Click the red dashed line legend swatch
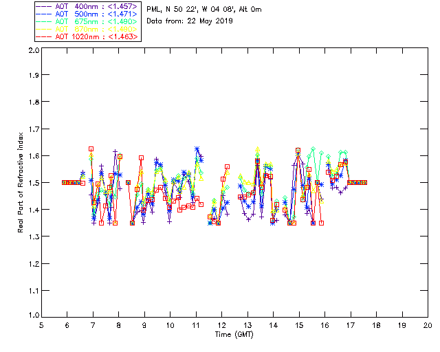 (44, 36)
